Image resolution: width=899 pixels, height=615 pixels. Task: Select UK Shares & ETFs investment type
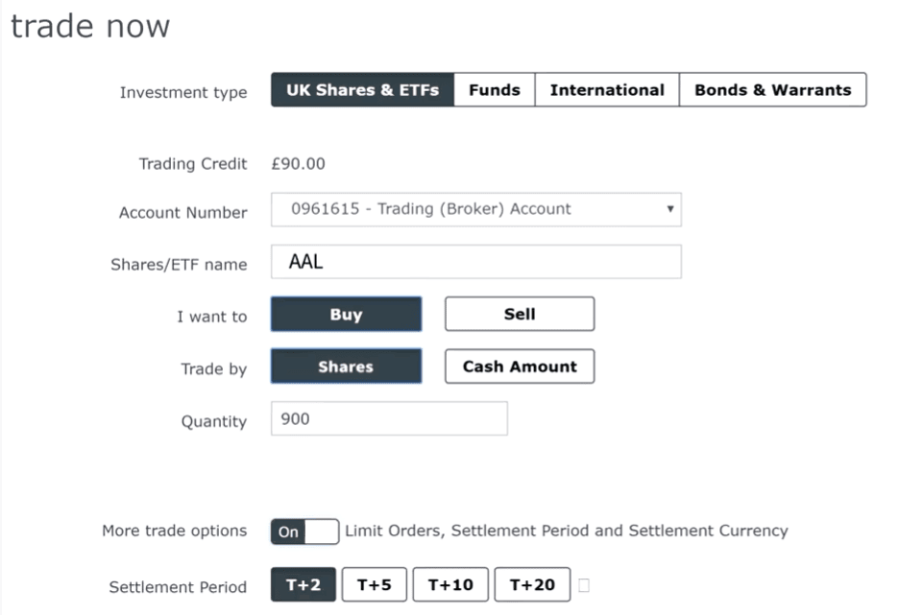click(x=362, y=90)
